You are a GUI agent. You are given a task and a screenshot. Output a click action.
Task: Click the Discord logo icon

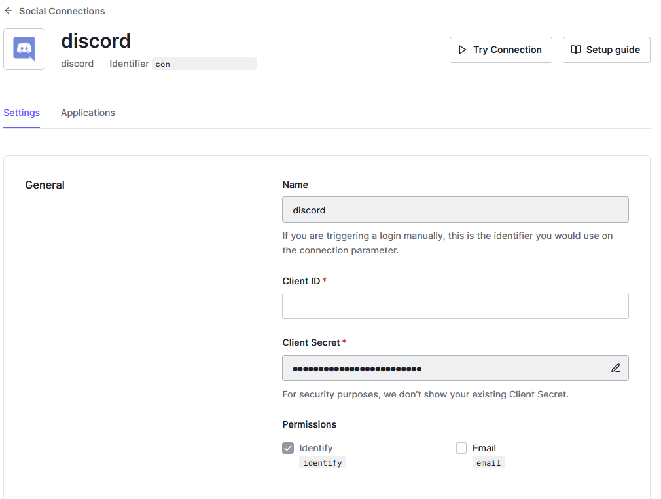(x=24, y=49)
